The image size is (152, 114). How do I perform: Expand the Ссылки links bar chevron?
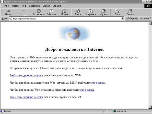tap(150, 18)
